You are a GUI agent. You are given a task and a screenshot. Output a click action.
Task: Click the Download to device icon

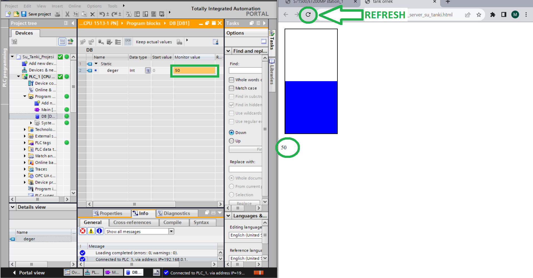(x=137, y=14)
